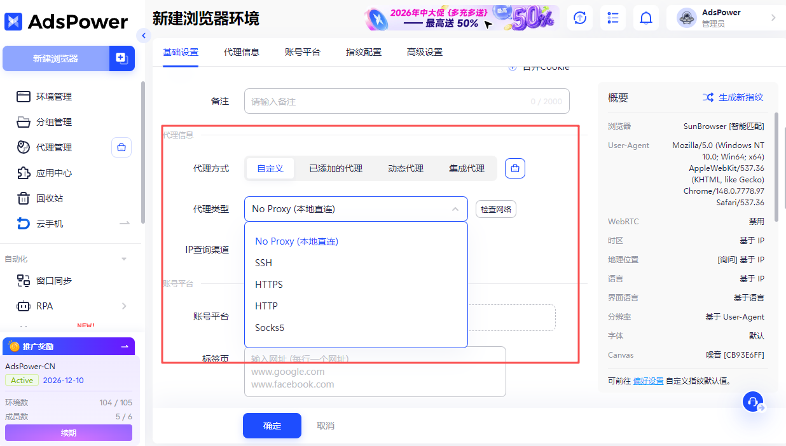
Task: Click the 标签页 URL textarea
Action: point(375,372)
